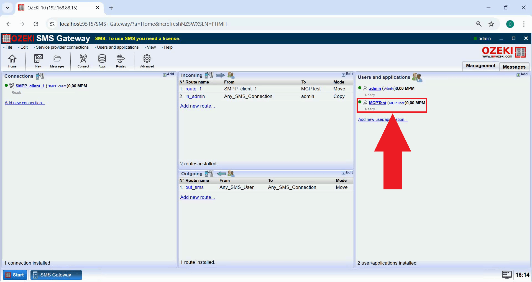Click the keyboard monitor icon in taskbar
532x282 pixels.
tap(507, 275)
